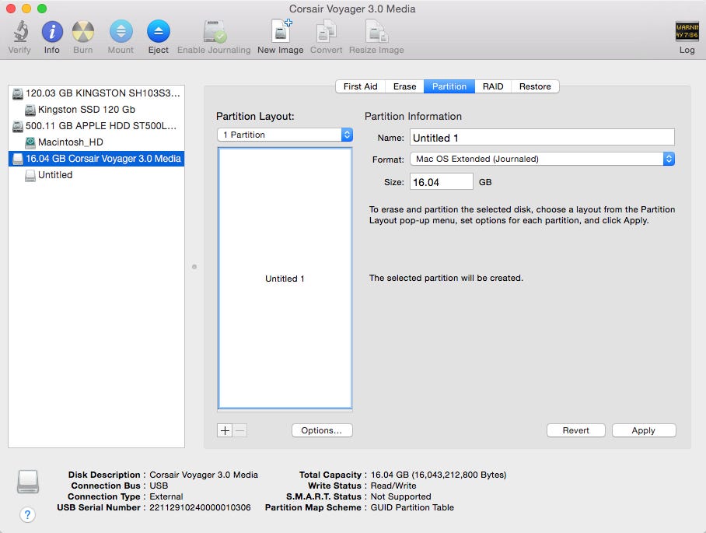
Task: Open the help question mark button
Action: click(27, 514)
